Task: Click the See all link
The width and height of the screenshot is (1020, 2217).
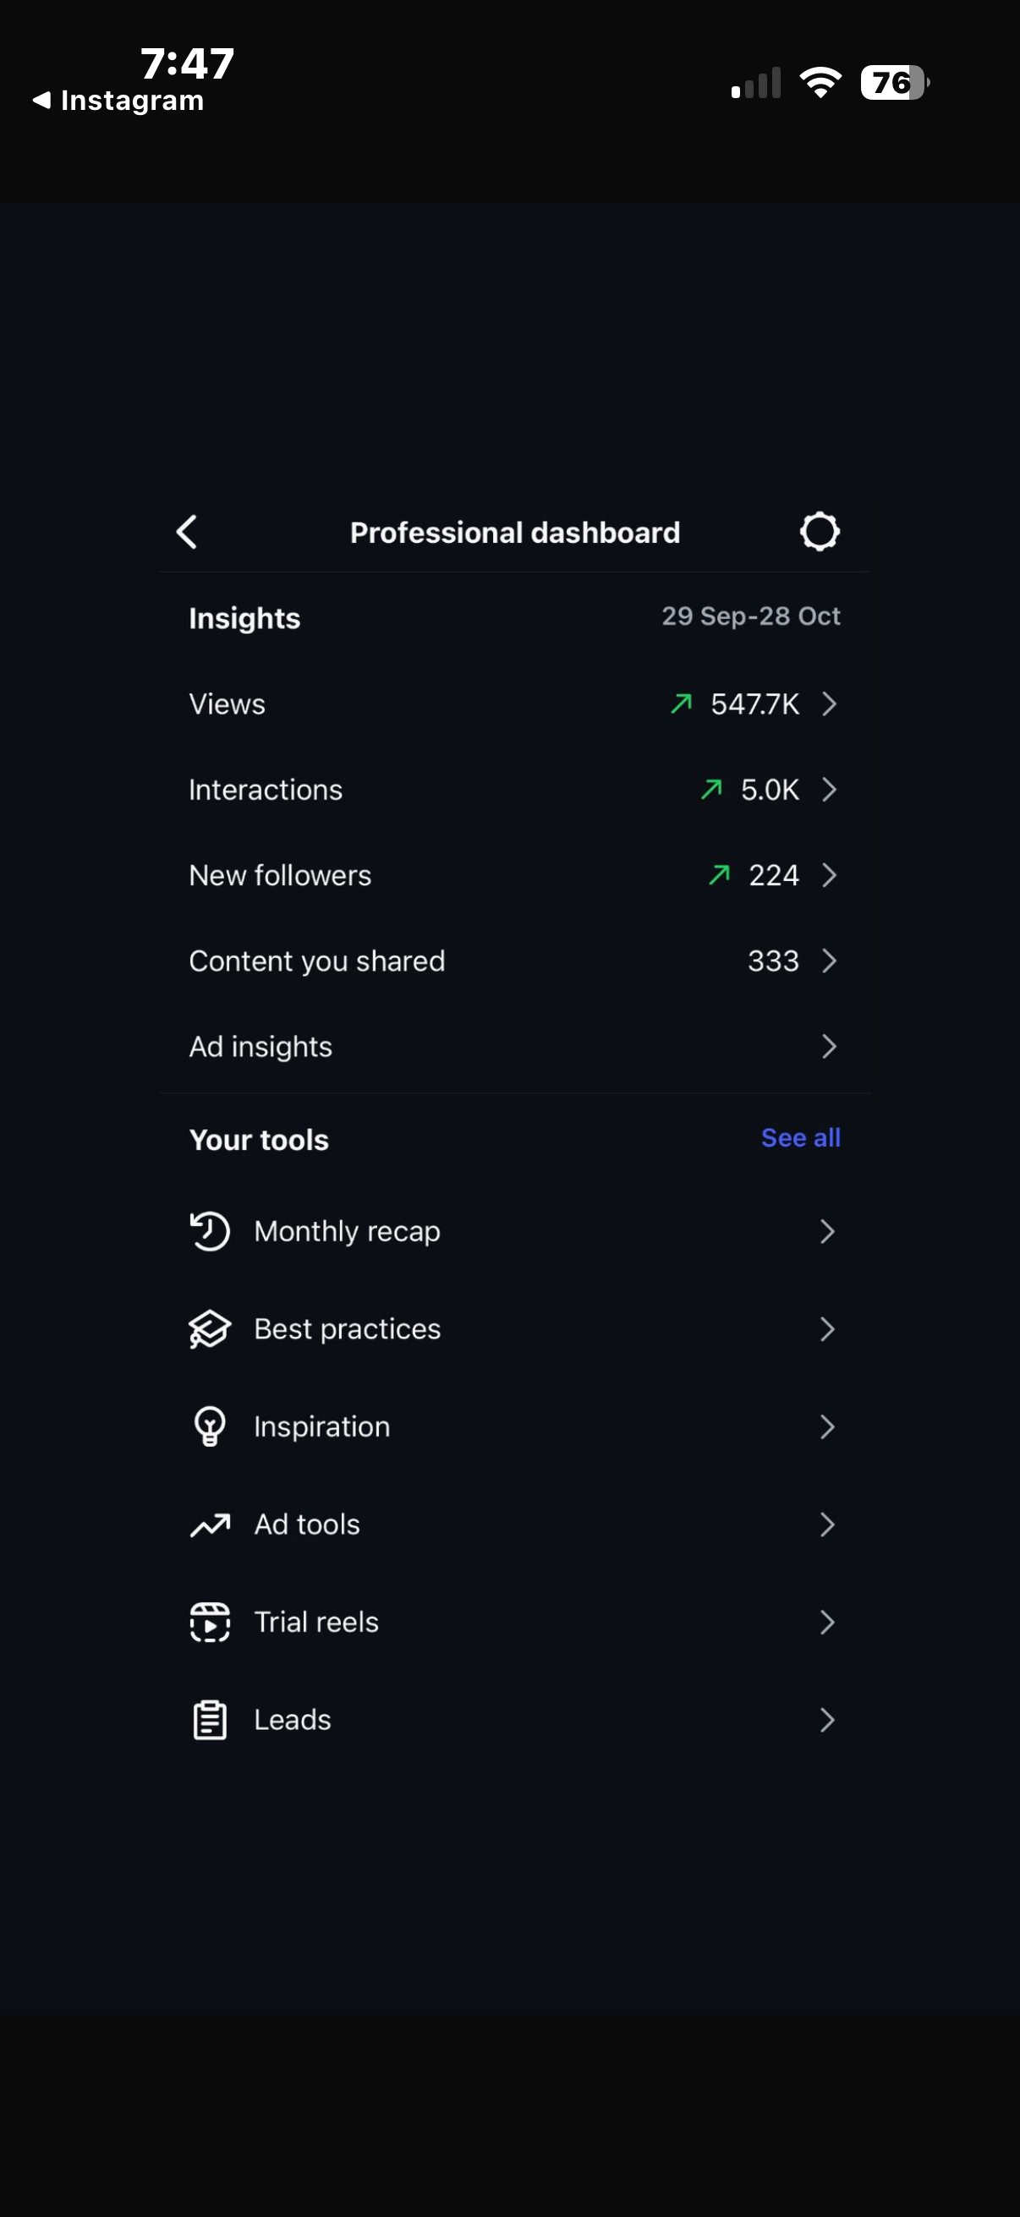Action: click(799, 1138)
